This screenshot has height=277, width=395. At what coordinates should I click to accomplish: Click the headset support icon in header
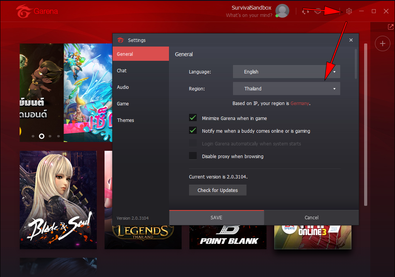[306, 11]
